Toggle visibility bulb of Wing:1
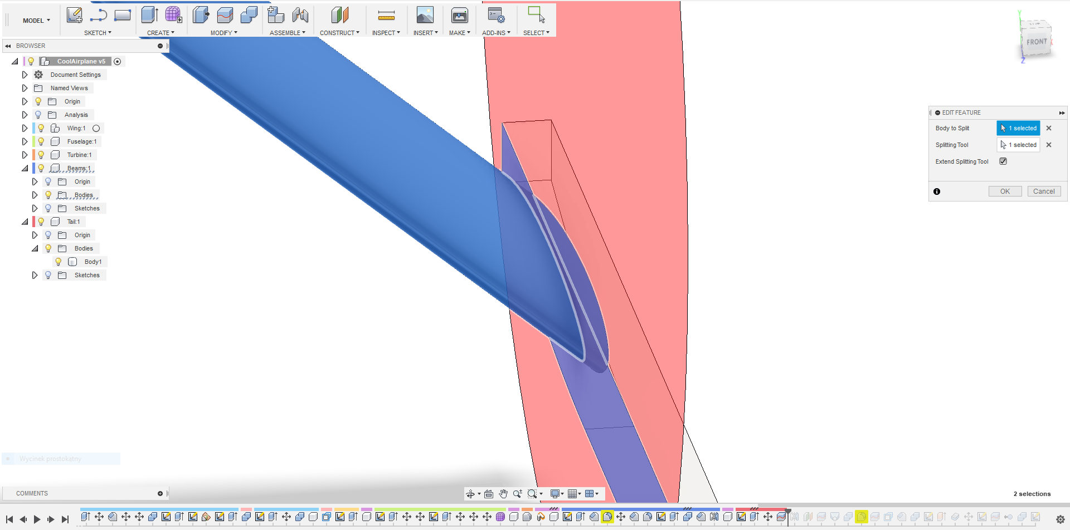Viewport: 1070px width, 530px height. click(41, 128)
